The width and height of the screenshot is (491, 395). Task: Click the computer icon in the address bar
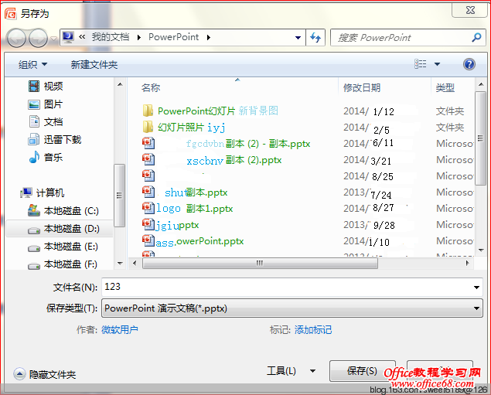[68, 37]
